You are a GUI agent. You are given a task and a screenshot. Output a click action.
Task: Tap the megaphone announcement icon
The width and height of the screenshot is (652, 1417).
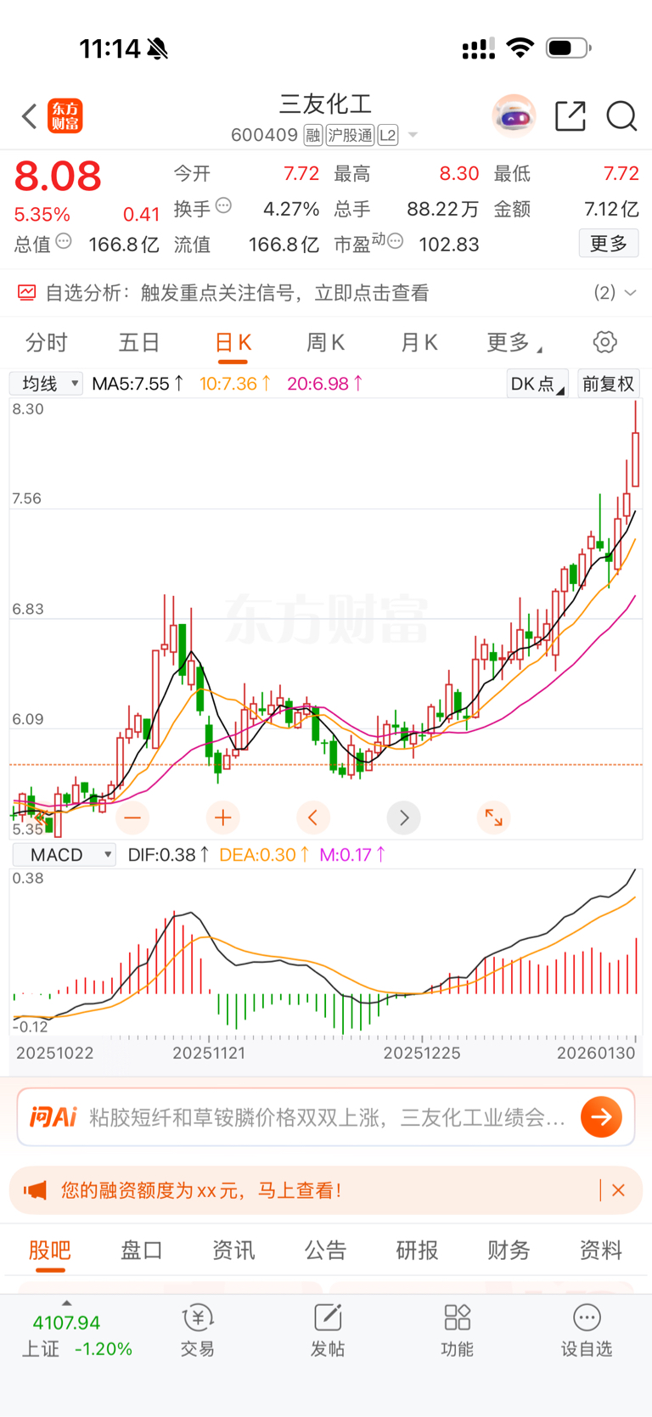click(x=35, y=1190)
